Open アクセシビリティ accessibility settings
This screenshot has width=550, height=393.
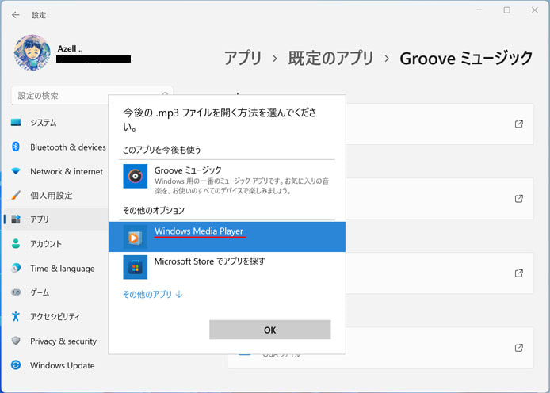point(55,317)
